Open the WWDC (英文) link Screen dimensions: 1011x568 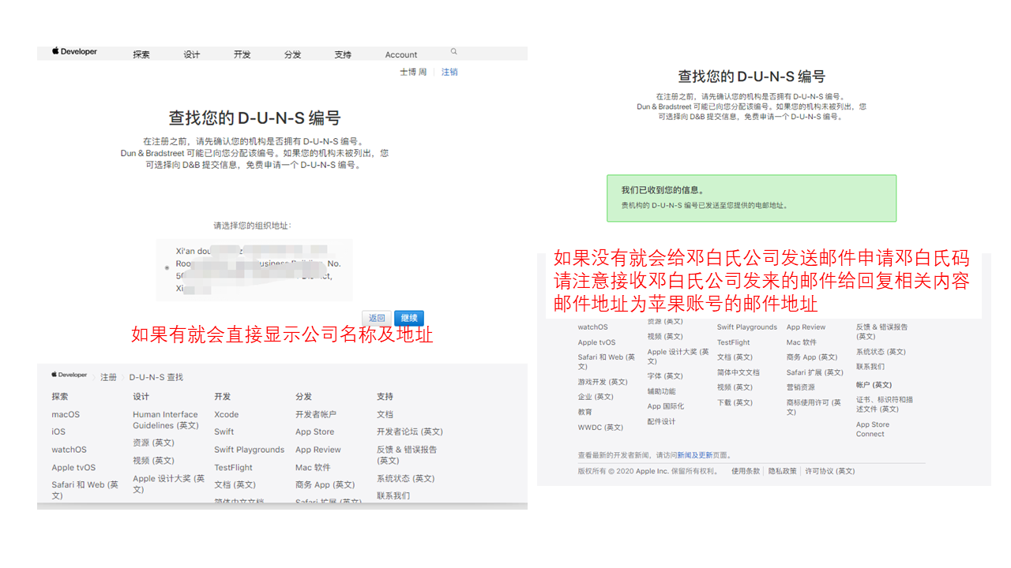(600, 427)
